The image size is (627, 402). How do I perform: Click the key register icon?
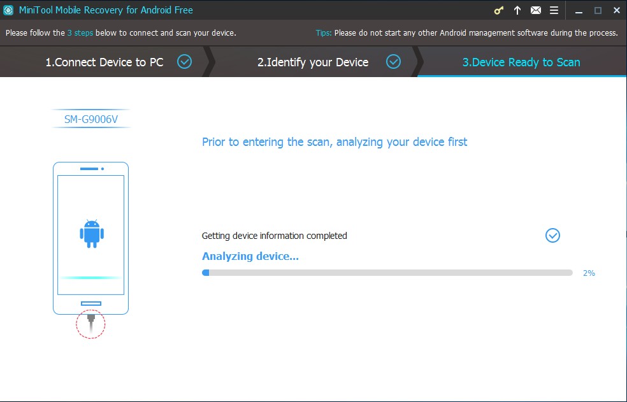(499, 10)
